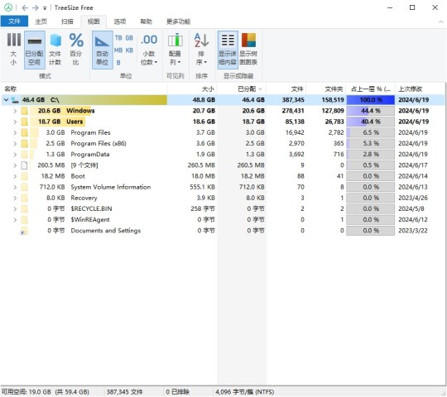Collapse the C:\ root node
447x397 pixels.
(x=6, y=100)
